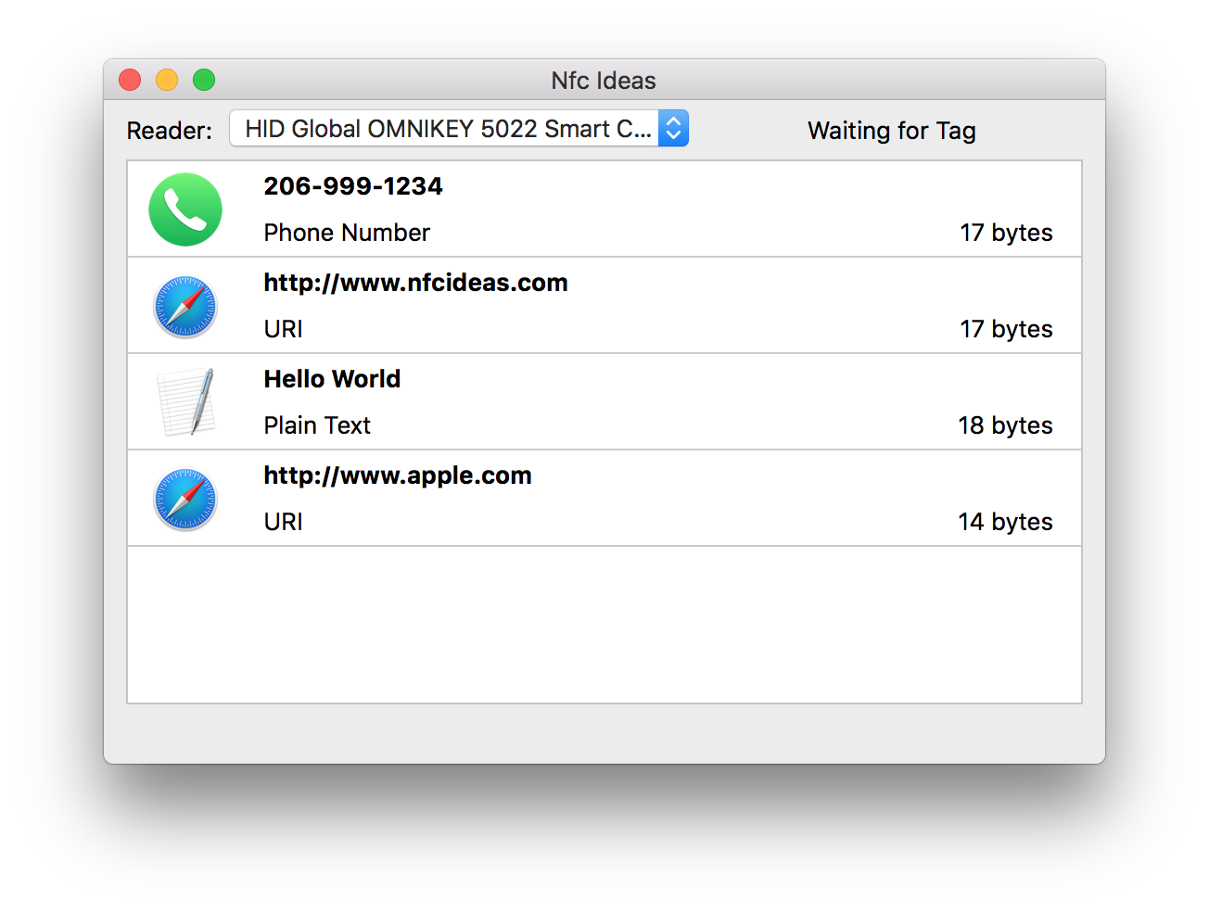This screenshot has height=912, width=1209.
Task: Select the Hello World plain text record
Action: tap(332, 378)
